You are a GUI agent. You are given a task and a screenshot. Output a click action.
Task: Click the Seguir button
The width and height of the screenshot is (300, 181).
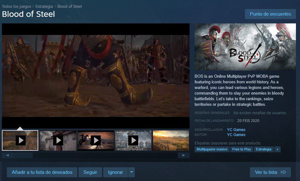tap(90, 172)
